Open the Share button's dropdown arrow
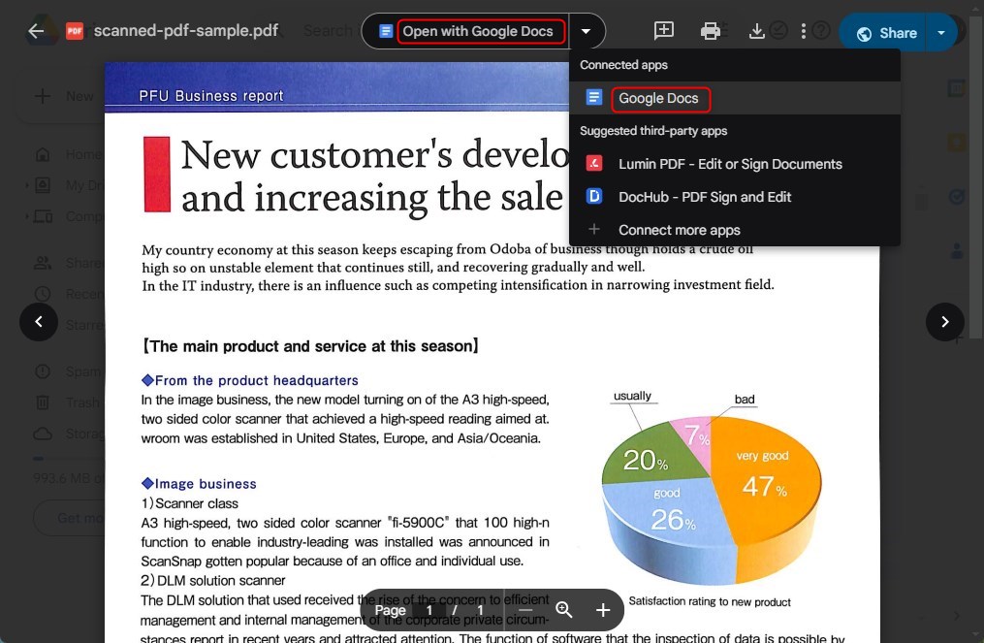Image resolution: width=984 pixels, height=643 pixels. click(x=939, y=31)
